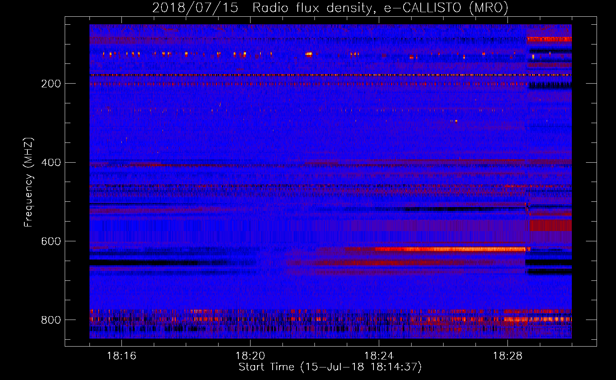Click the 400 frequency axis label
Screen dimensions: 616x380
tap(51, 163)
